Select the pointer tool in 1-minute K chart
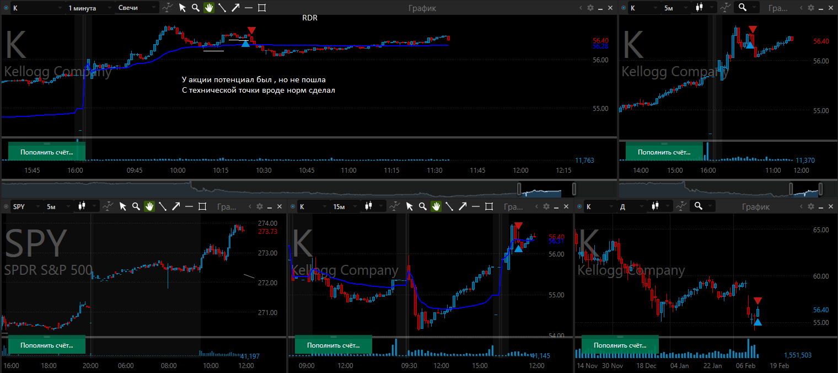This screenshot has height=373, width=838. (x=182, y=8)
